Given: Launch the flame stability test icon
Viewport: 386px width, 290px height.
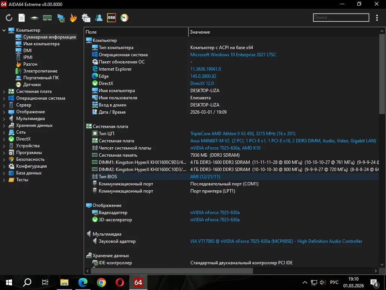Looking at the screenshot, I should pos(73,18).
